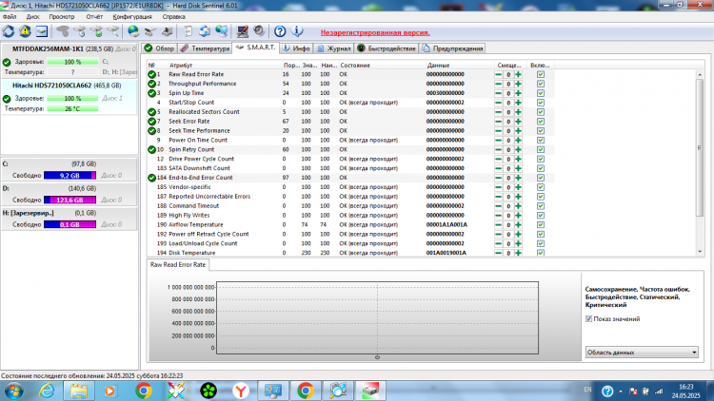
Task: Switch to the Быстродействие tab
Action: point(387,48)
